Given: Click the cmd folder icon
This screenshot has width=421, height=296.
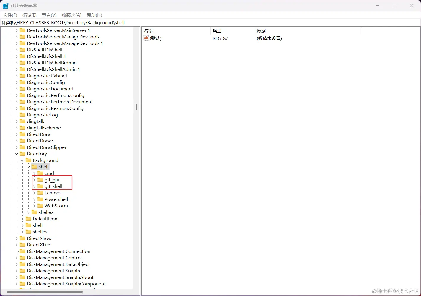Looking at the screenshot, I should coord(40,173).
